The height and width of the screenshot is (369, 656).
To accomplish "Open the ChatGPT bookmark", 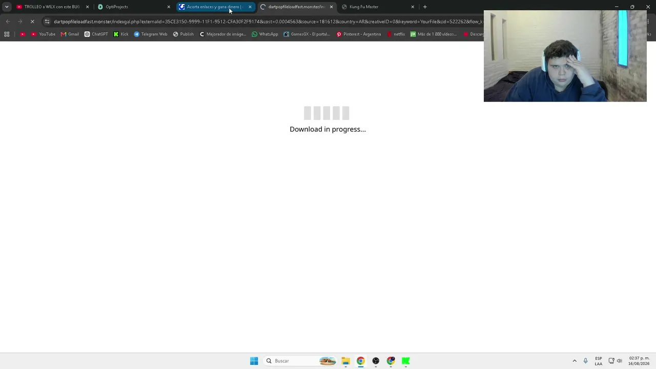I will 96,34.
